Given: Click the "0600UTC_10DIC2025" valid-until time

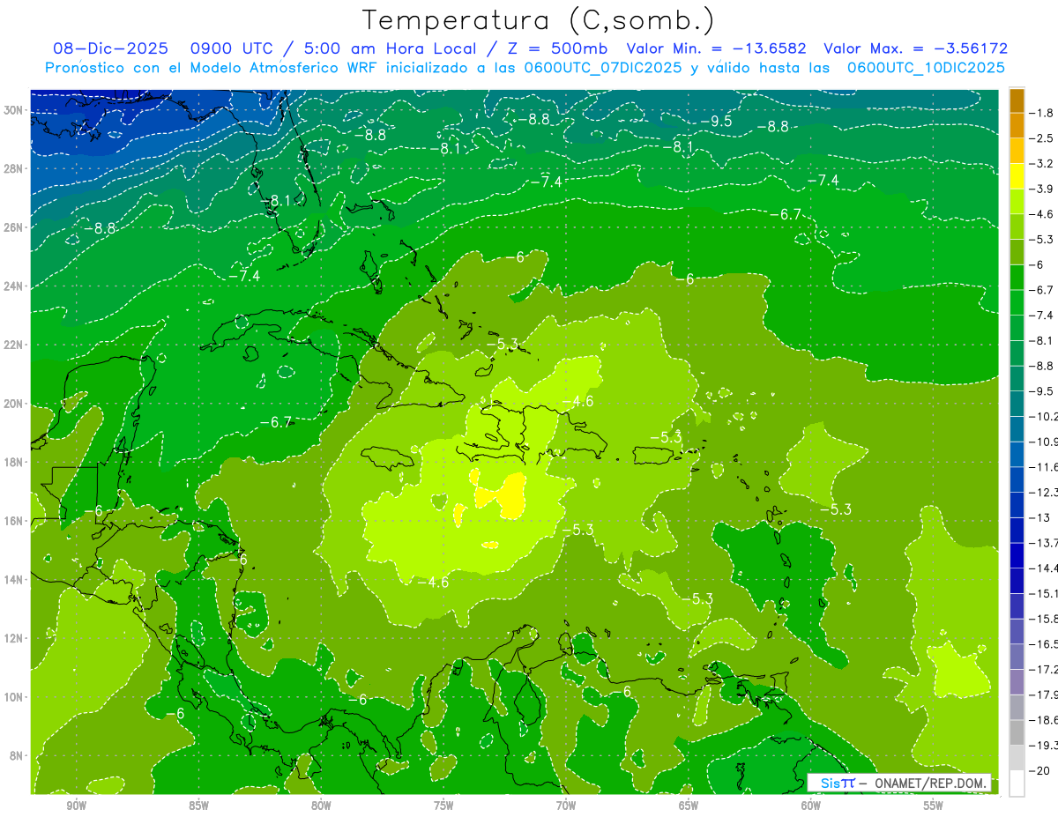Looking at the screenshot, I should (x=926, y=68).
